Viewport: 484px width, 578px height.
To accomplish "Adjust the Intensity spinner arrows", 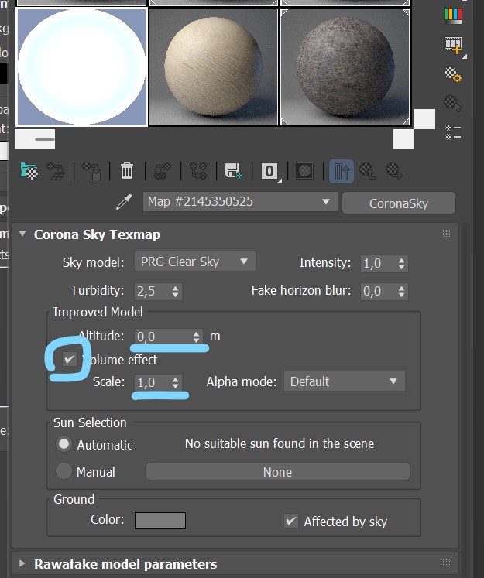I will pos(402,264).
